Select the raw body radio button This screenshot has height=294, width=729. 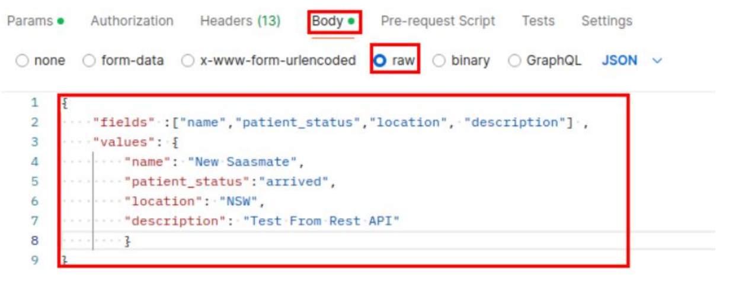pyautogui.click(x=380, y=61)
